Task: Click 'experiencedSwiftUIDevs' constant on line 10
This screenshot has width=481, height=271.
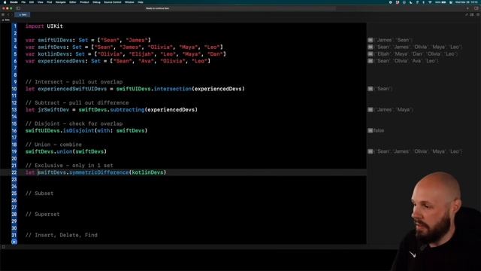Action: point(72,89)
